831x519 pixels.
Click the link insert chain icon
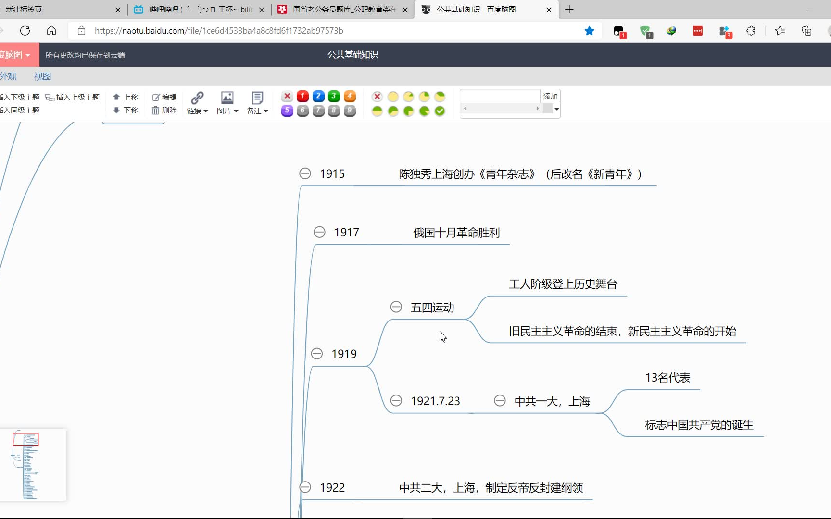pyautogui.click(x=197, y=98)
